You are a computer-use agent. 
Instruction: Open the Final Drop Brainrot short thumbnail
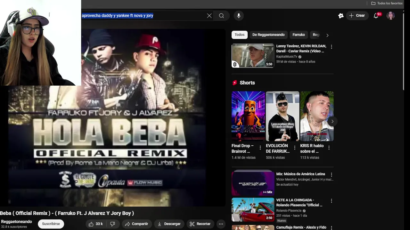click(248, 116)
